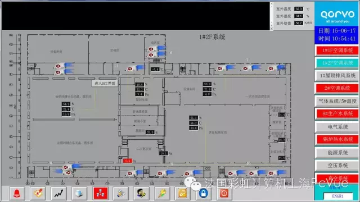Click the blue padlock lock icon

click(x=203, y=194)
